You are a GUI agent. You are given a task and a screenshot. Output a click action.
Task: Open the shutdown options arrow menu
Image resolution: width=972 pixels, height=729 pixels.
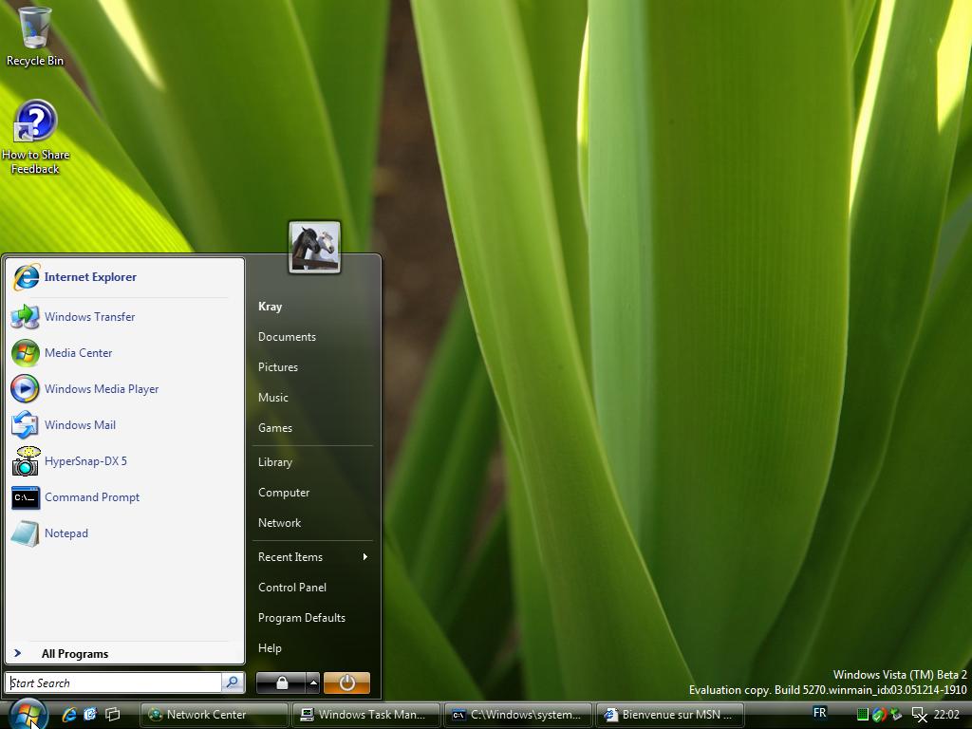tap(313, 682)
